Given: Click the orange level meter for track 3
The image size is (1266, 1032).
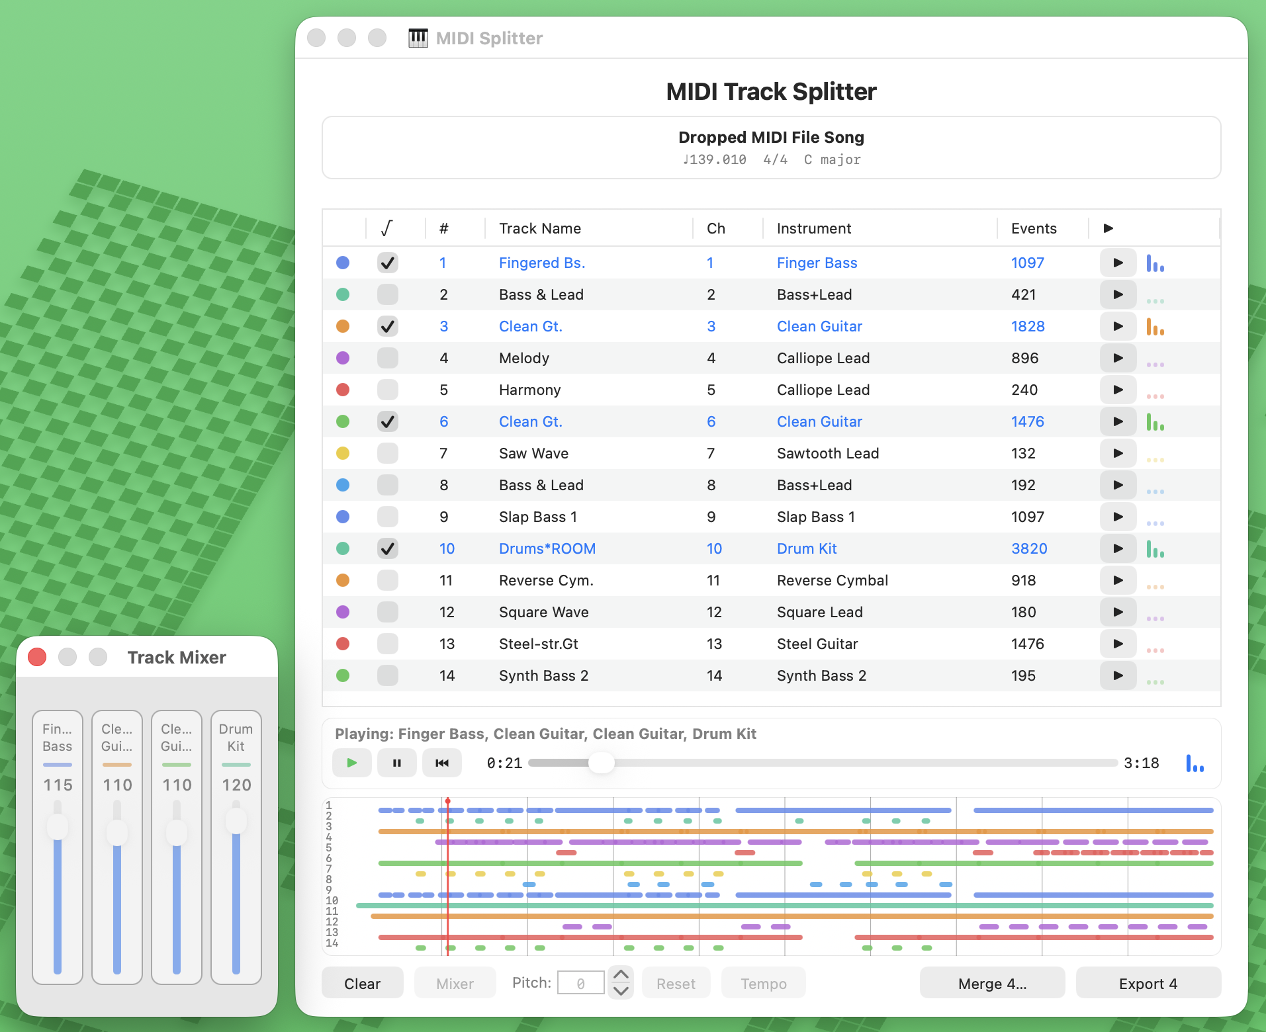Looking at the screenshot, I should pyautogui.click(x=1155, y=327).
